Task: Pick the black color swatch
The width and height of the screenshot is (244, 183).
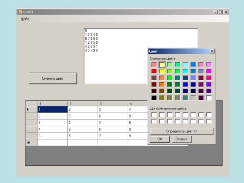Action: 154,98
